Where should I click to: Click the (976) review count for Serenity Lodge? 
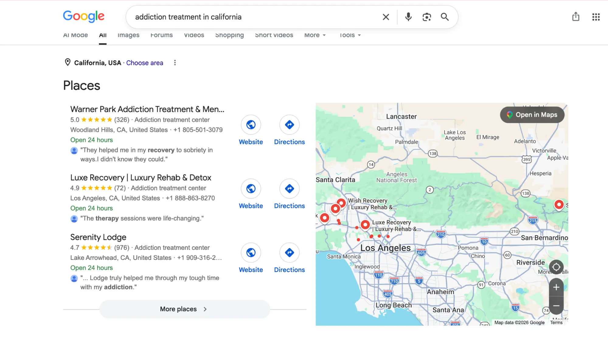coord(122,248)
